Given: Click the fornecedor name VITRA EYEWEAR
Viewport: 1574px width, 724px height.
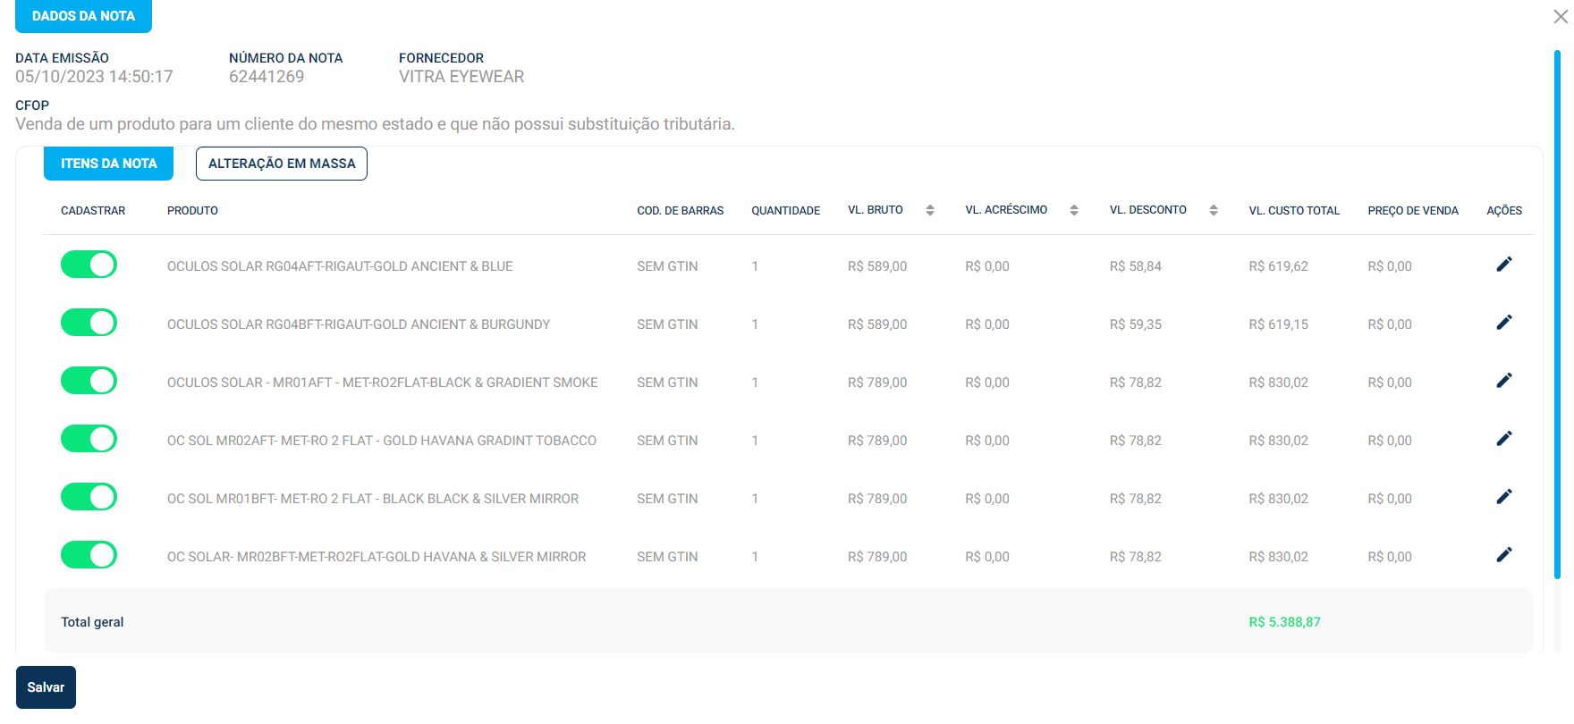Looking at the screenshot, I should pos(461,77).
